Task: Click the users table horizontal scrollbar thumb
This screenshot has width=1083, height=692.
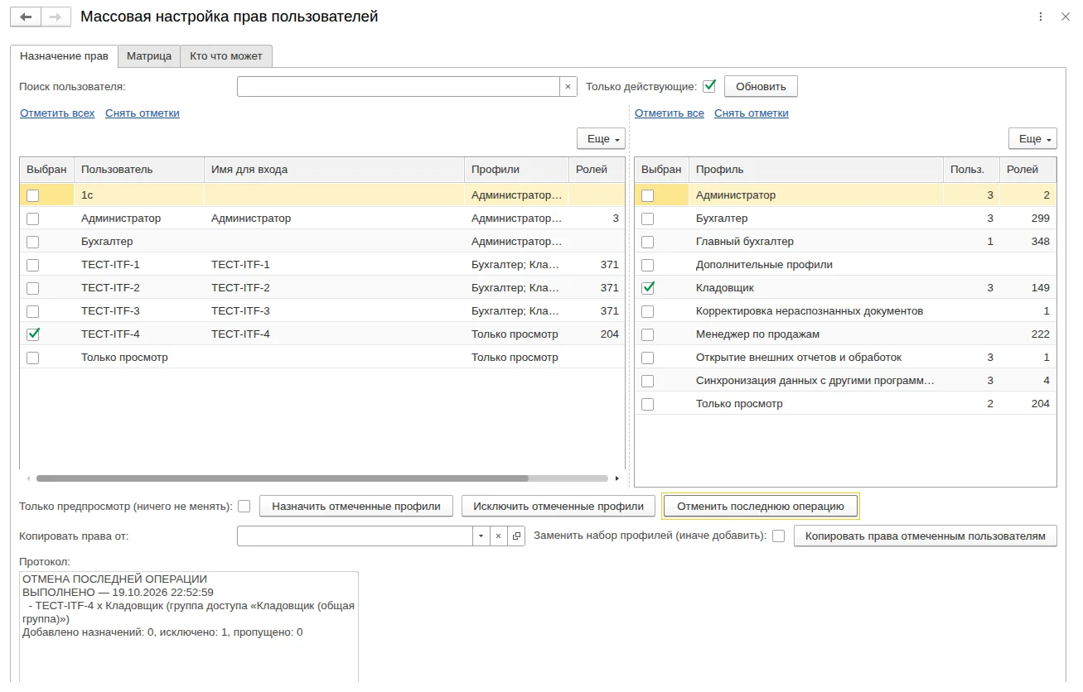Action: pos(283,478)
